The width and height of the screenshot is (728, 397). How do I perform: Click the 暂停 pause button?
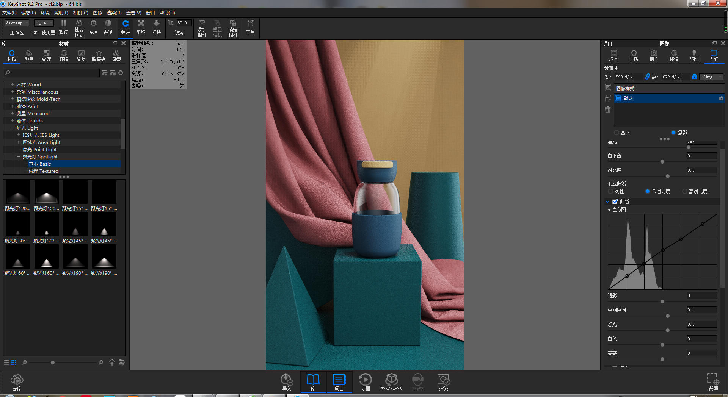tap(63, 27)
